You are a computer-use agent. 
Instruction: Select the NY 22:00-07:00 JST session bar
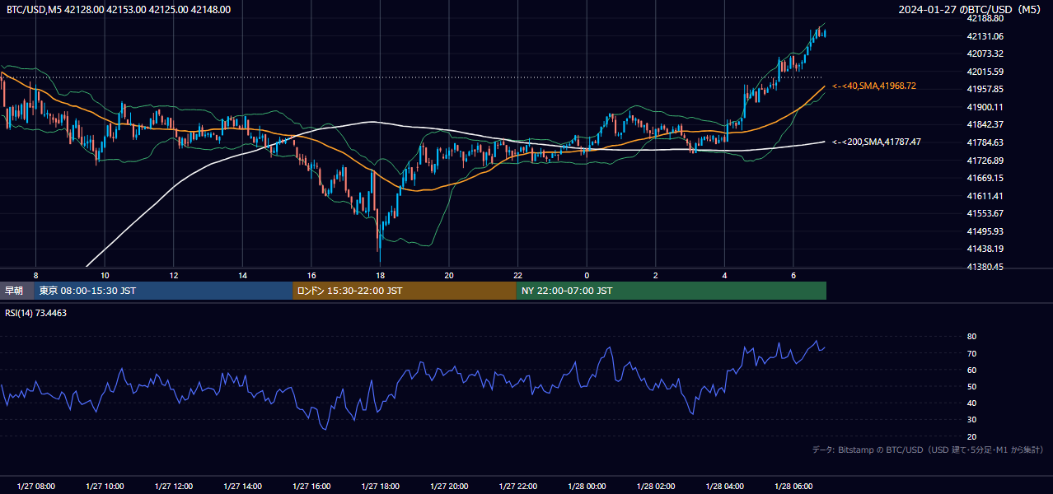coord(672,291)
